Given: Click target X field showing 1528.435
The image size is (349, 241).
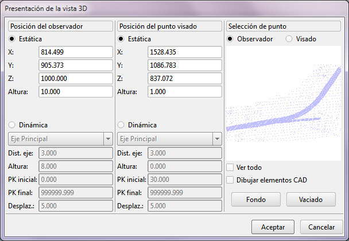Looking at the screenshot, I should point(185,52).
